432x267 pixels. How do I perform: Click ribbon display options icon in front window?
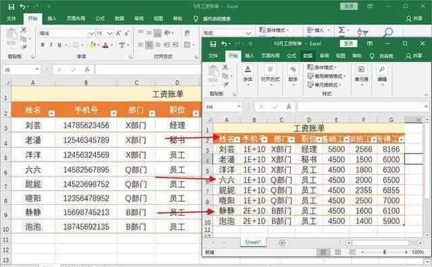click(370, 44)
